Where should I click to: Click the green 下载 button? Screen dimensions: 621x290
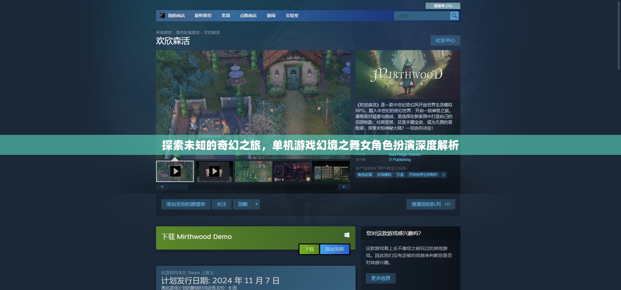309,249
